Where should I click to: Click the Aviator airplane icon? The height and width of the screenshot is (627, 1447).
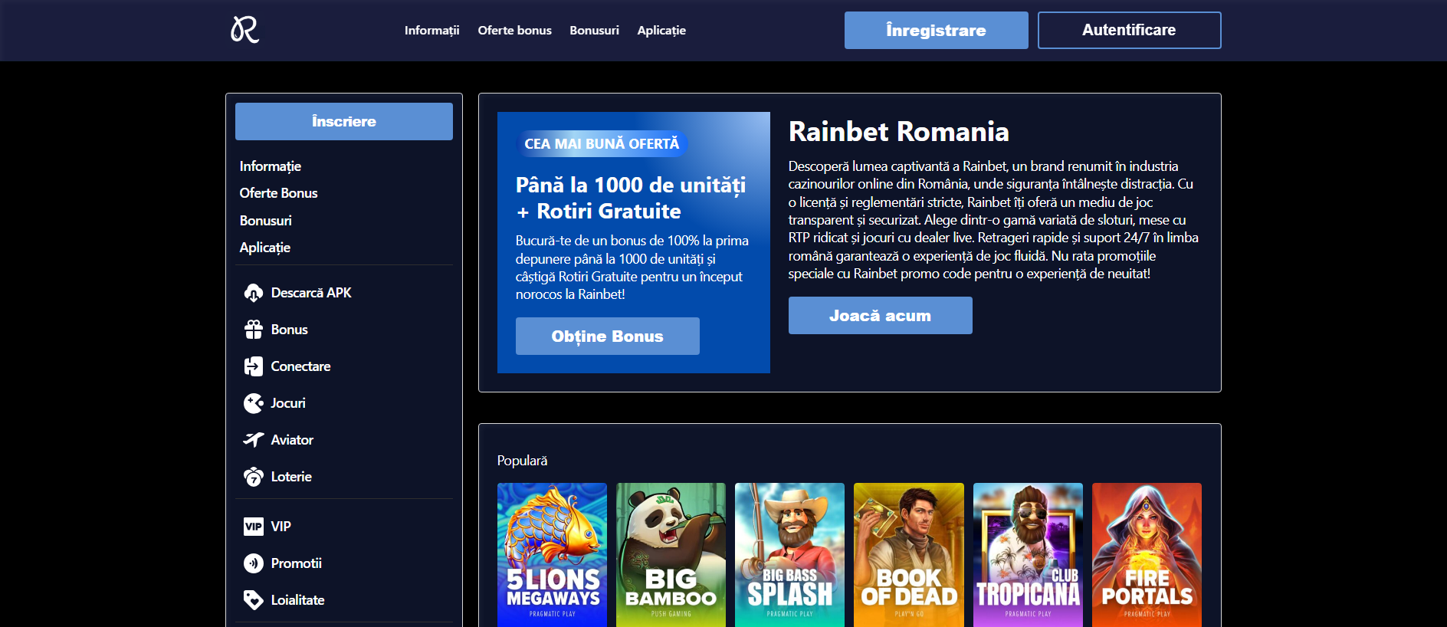tap(254, 440)
